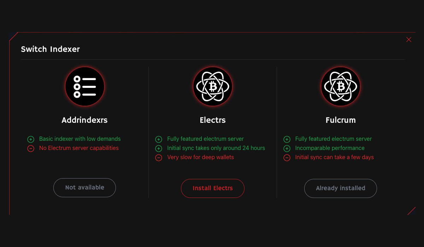Image resolution: width=424 pixels, height=247 pixels.
Task: Select the Addrindexrs indexer name
Action: pos(84,120)
